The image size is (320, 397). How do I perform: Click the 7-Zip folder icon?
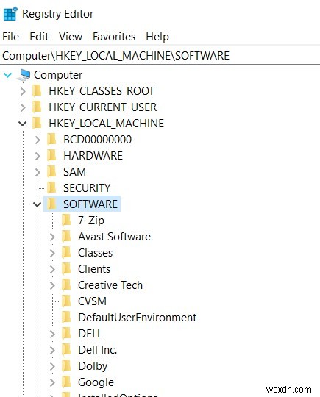[66, 221]
